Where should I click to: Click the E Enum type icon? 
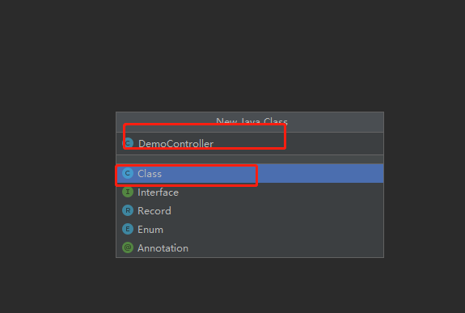[128, 229]
